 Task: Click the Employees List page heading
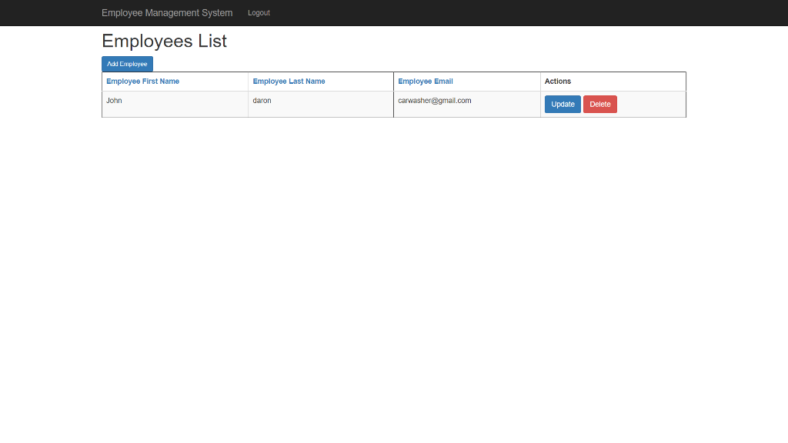[x=164, y=41]
